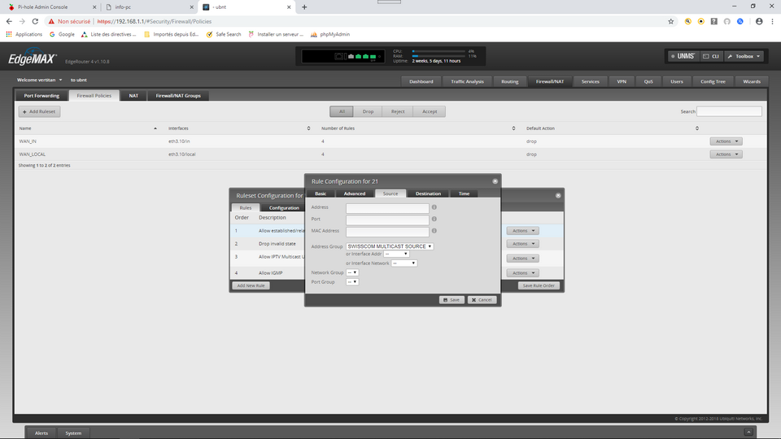This screenshot has width=781, height=439.
Task: Switch to the Advanced rule tab
Action: pyautogui.click(x=355, y=193)
